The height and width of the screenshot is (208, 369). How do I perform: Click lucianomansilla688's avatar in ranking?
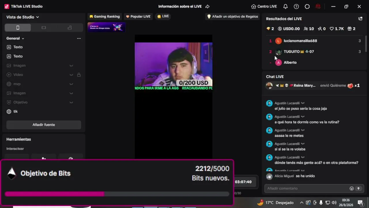pos(278,41)
